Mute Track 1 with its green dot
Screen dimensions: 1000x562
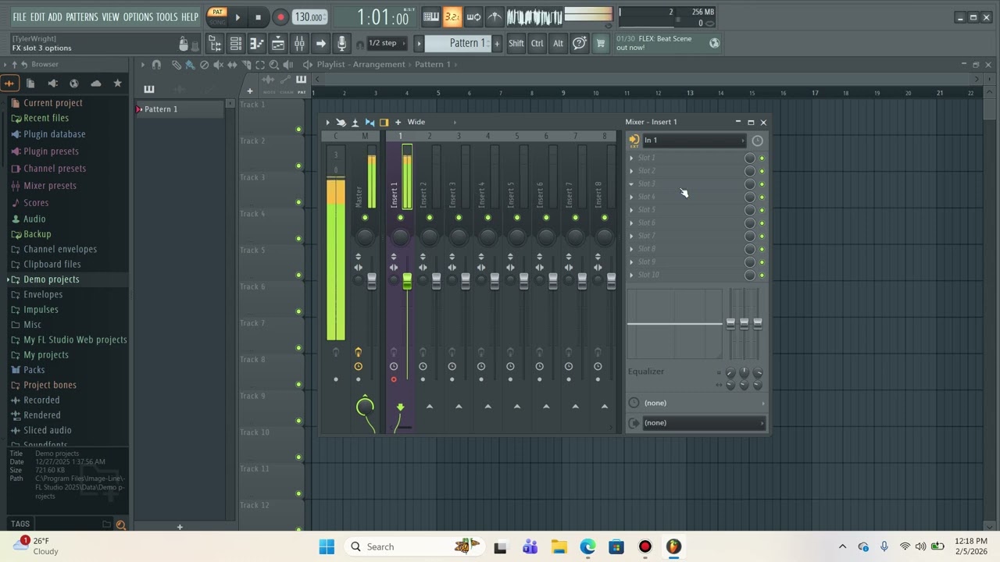point(298,130)
